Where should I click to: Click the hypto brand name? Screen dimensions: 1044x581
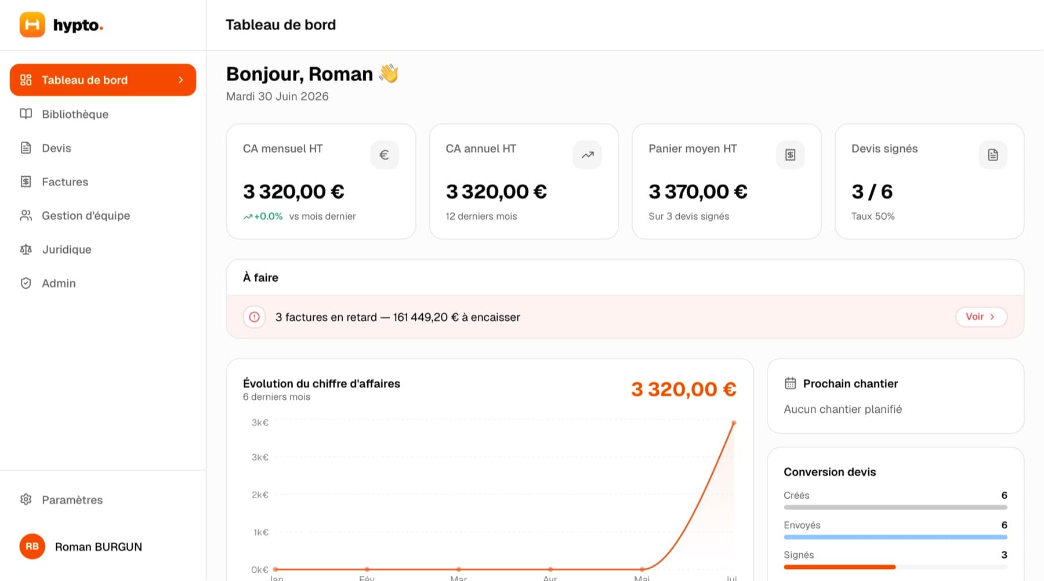click(x=78, y=25)
